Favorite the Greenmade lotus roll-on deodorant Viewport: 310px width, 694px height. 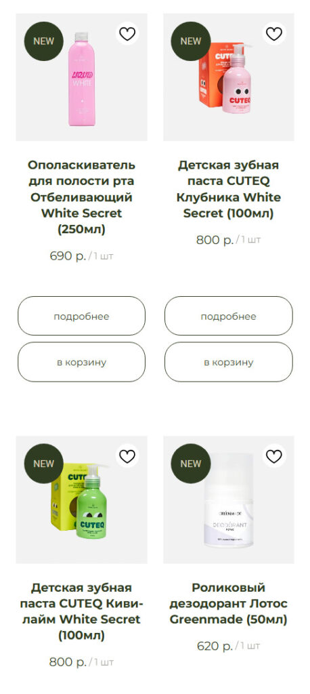273,456
